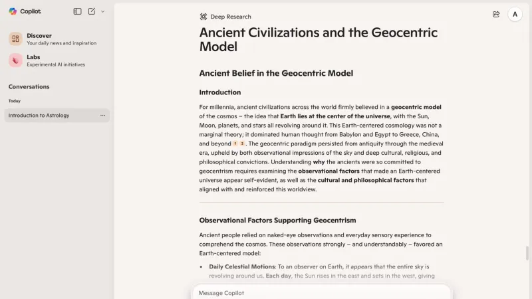Open the account avatar labeled A
532x299 pixels.
click(x=515, y=15)
